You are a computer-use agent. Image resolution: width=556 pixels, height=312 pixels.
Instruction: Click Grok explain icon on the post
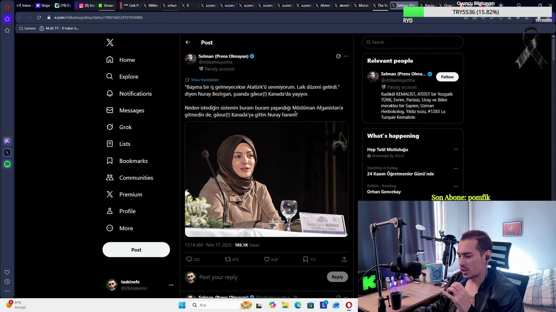coord(338,56)
